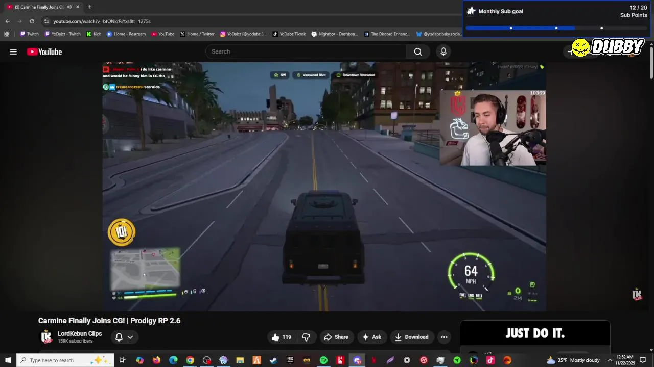
Task: Open TikTok app from the taskbar
Action: [x=491, y=360]
